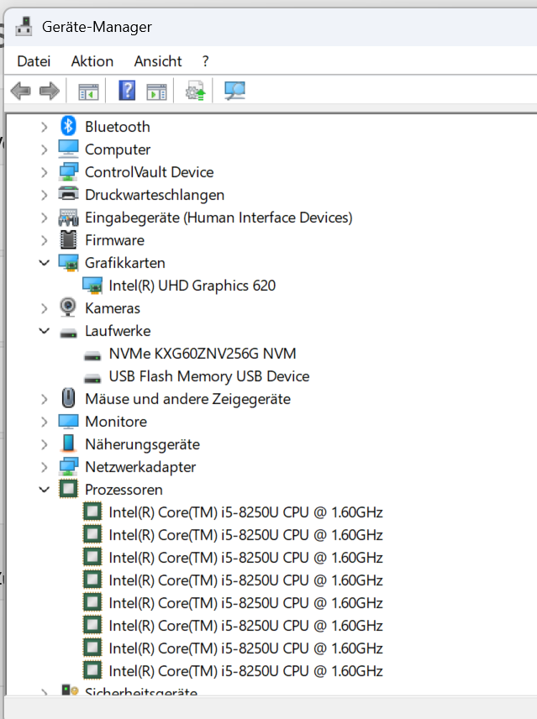This screenshot has width=537, height=719.
Task: Click the Grafikkarten category icon
Action: pos(68,263)
